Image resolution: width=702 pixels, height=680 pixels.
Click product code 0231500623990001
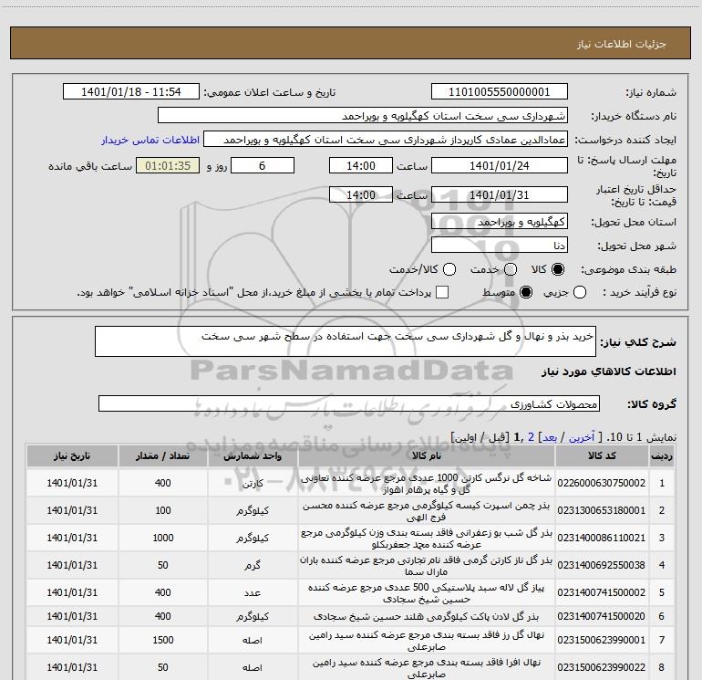(602, 640)
